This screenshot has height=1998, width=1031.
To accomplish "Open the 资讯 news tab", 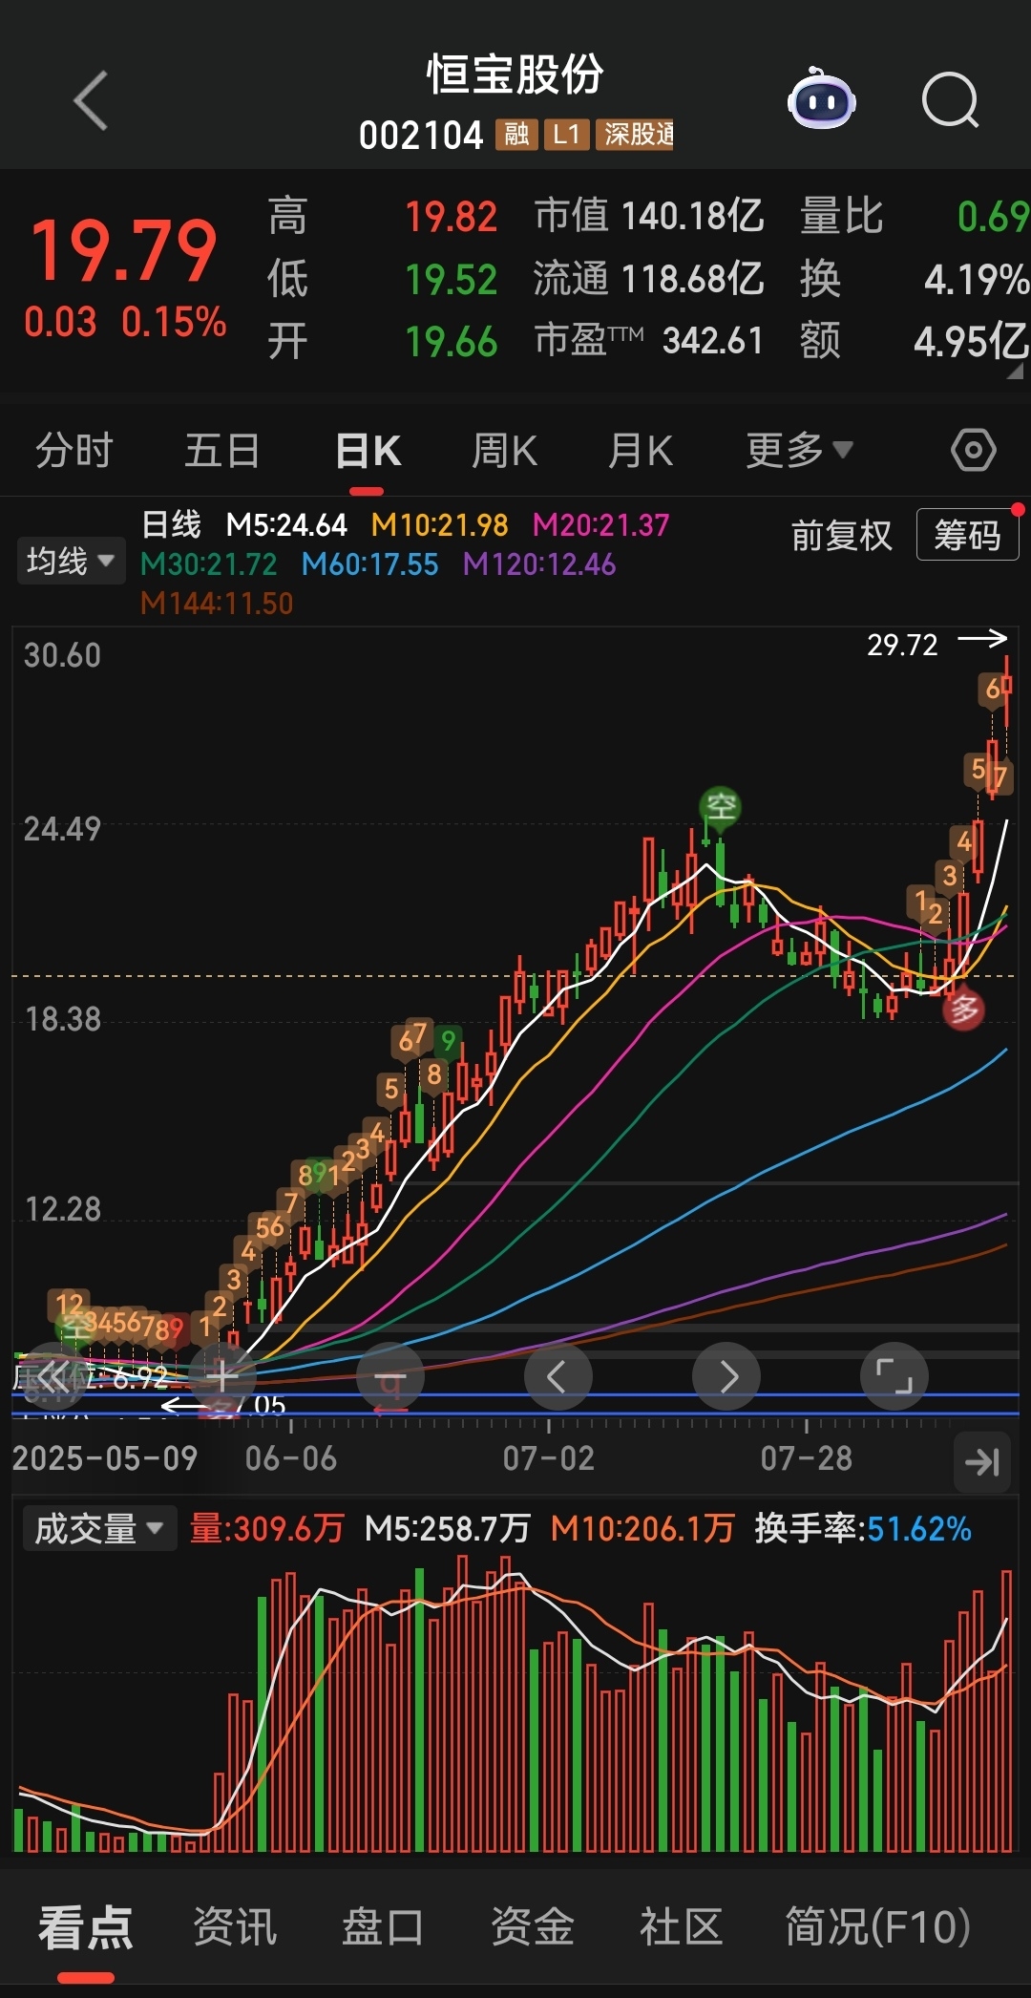I will 235,1927.
